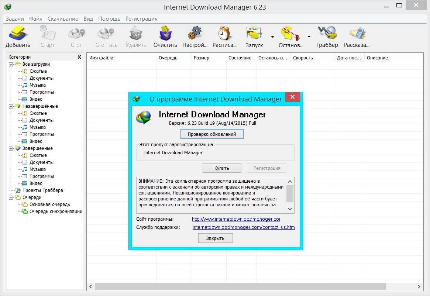
Task: Collapse the Незавершённые tree node
Action: (x=11, y=106)
